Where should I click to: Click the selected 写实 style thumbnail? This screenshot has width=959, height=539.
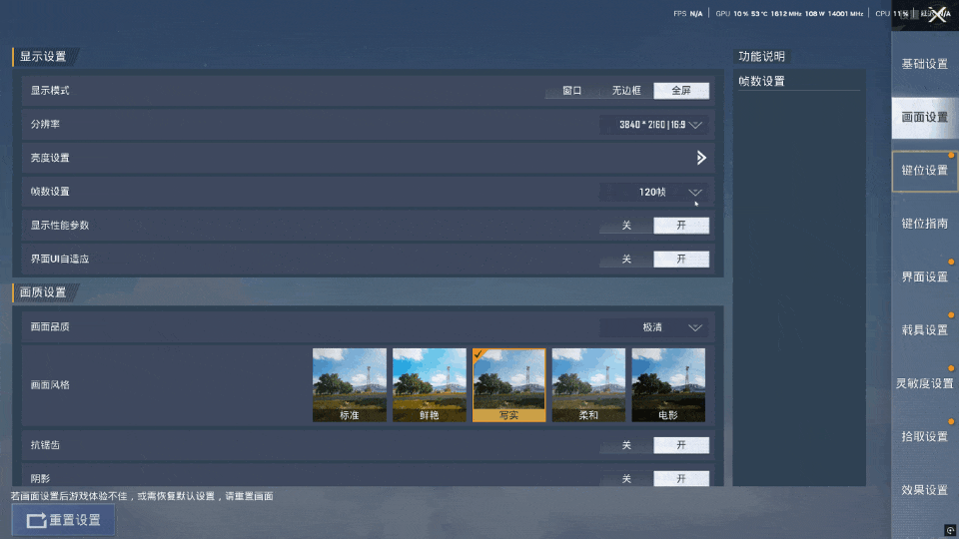pos(509,384)
